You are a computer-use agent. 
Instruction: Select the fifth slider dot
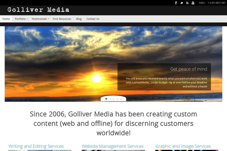point(121,99)
